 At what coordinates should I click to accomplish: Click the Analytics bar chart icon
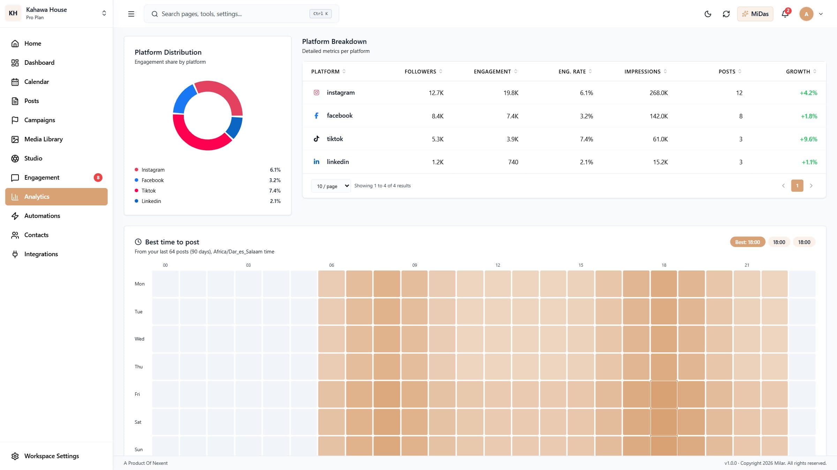coord(15,197)
